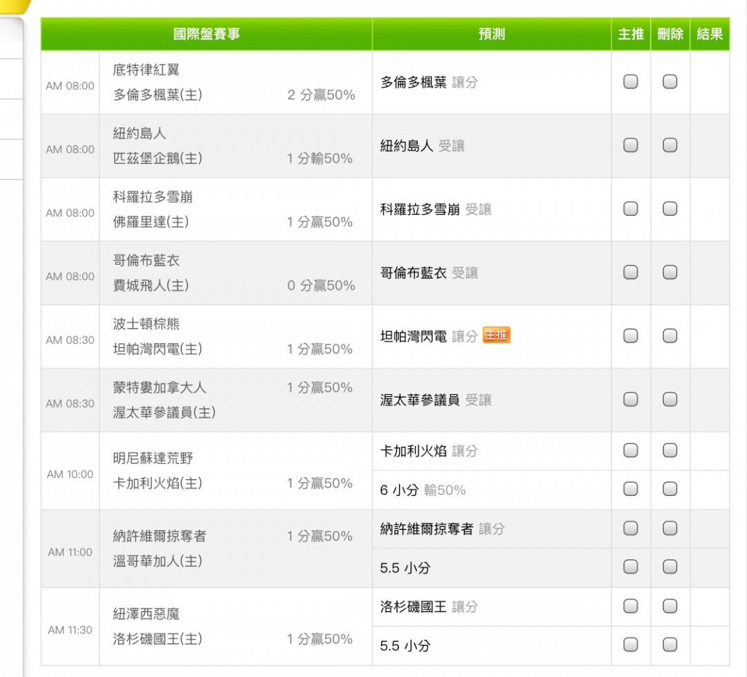Enable 主推 for 洛杉磯國王 5.5 小分 row
This screenshot has width=747, height=677.
(x=630, y=644)
